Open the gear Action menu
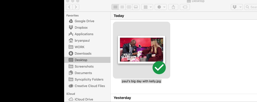 pos(161,7)
